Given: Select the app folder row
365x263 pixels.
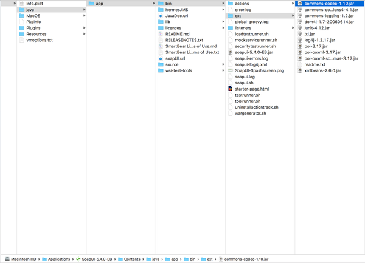Looking at the screenshot, I should (121, 4).
